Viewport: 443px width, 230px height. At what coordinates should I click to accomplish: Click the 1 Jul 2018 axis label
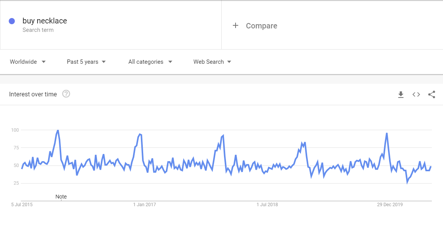pos(267,205)
